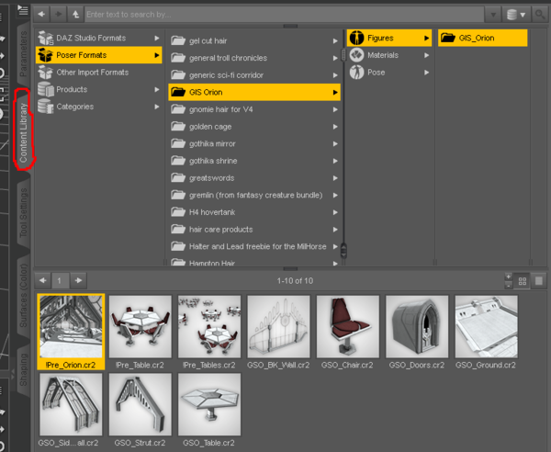The image size is (551, 452).
Task: Expand the Categories arrow
Action: click(157, 107)
